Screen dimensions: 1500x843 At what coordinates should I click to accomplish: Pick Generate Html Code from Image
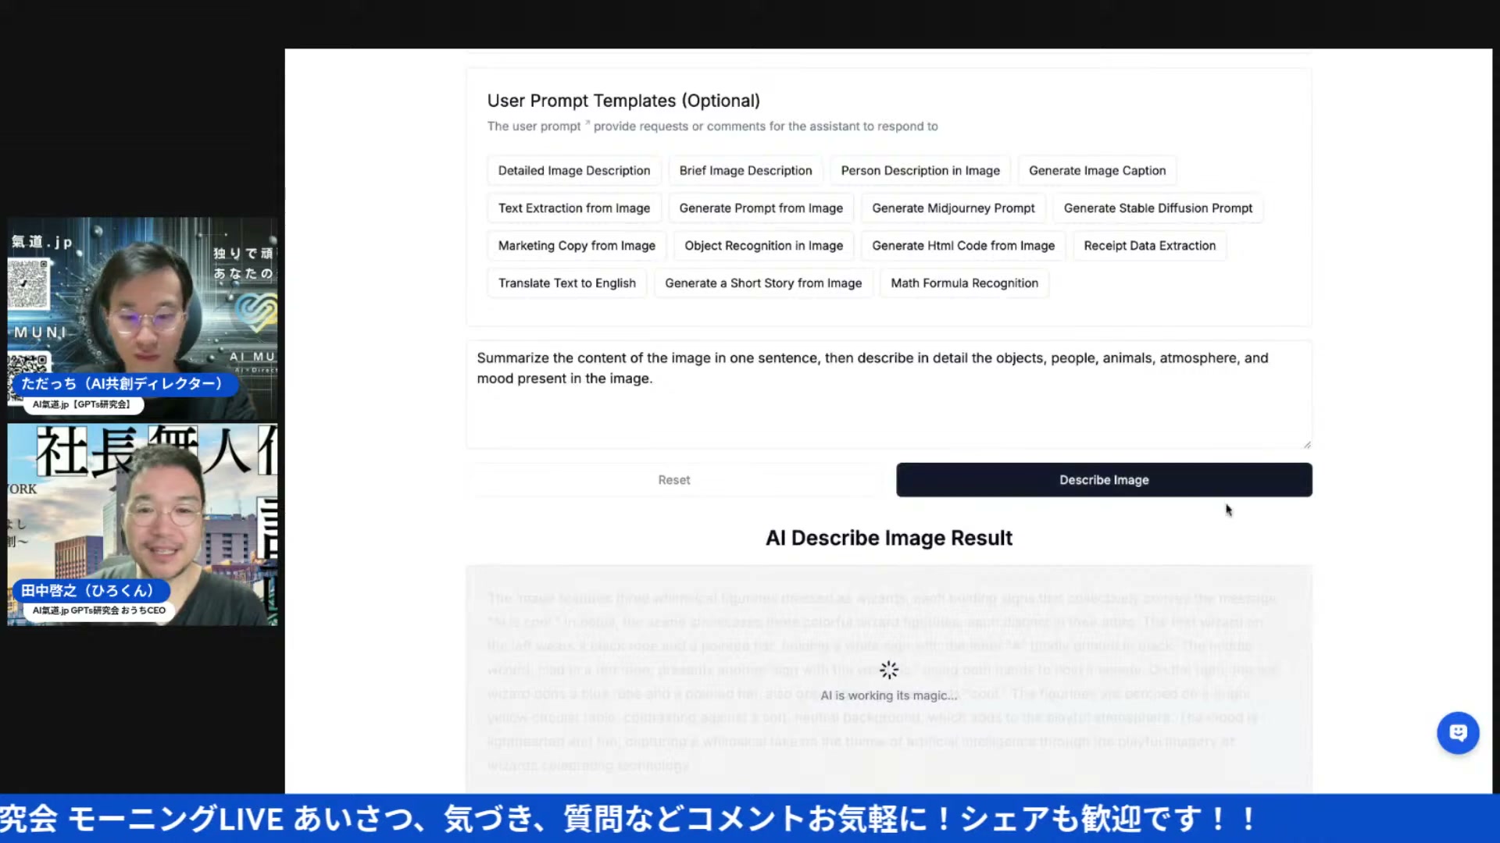point(963,246)
